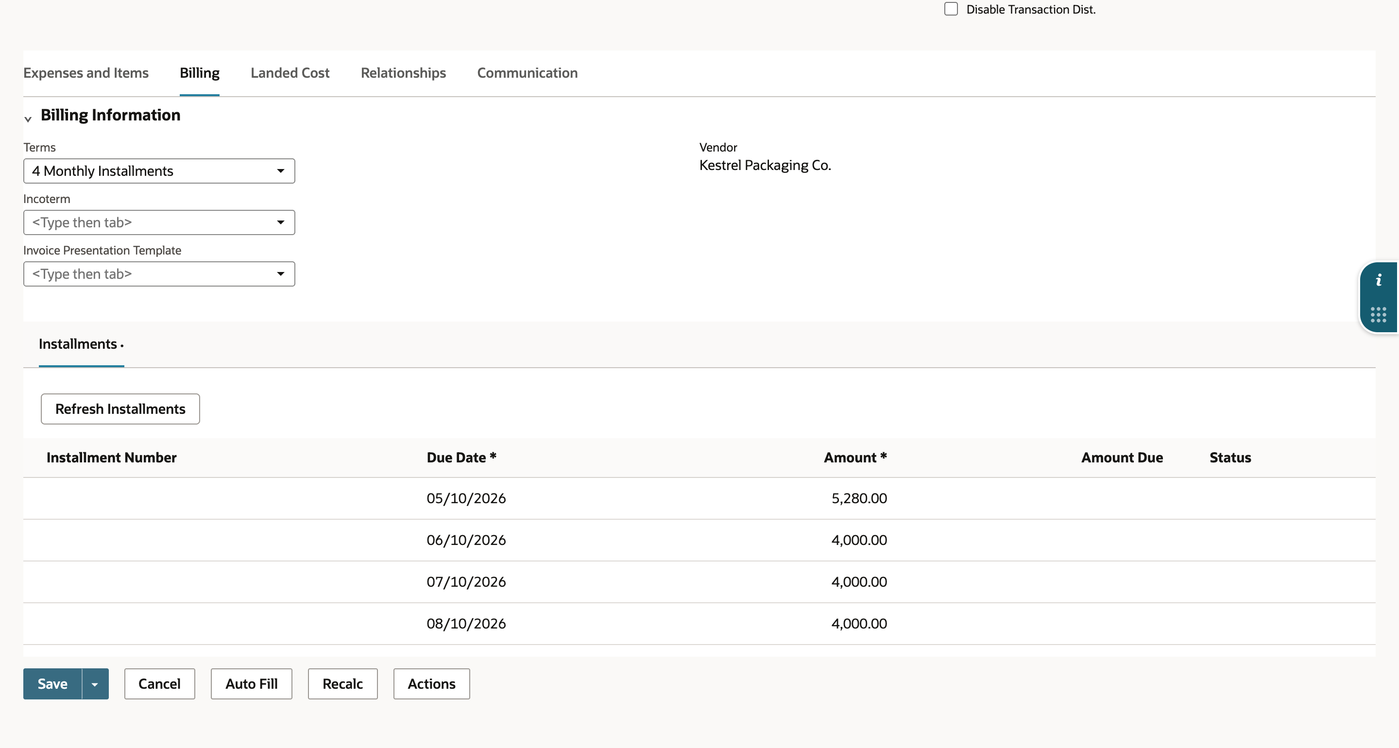Screen dimensions: 1399x748
Task: Collapse the Billing Information section
Action: [28, 119]
